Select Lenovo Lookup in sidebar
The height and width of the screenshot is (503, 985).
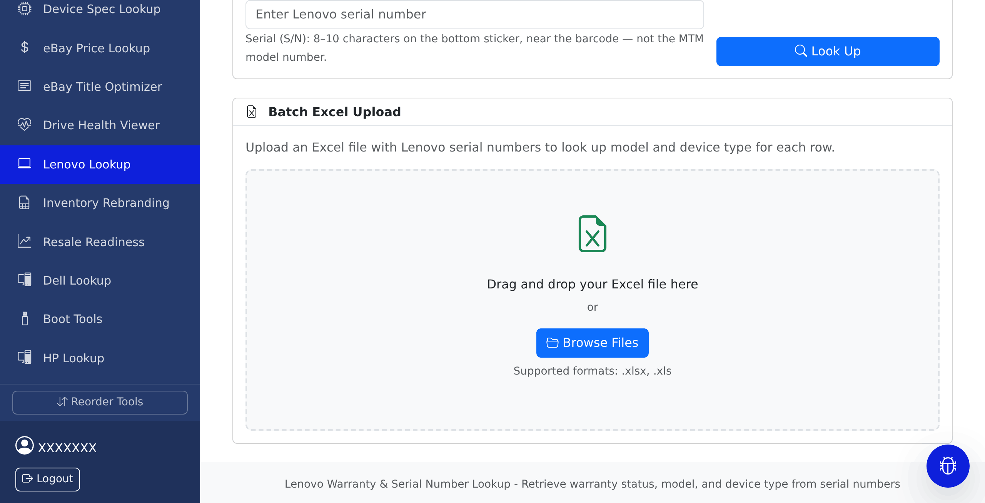coord(100,164)
